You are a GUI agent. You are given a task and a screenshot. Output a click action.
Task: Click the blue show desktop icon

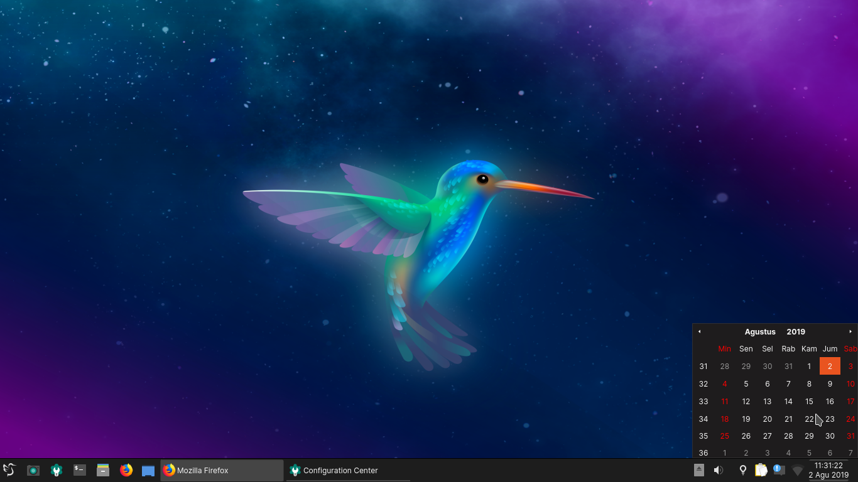(x=148, y=470)
